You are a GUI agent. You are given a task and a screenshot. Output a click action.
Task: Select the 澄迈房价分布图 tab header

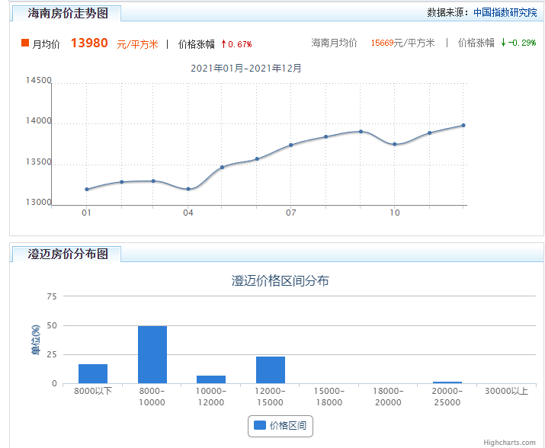coord(67,254)
